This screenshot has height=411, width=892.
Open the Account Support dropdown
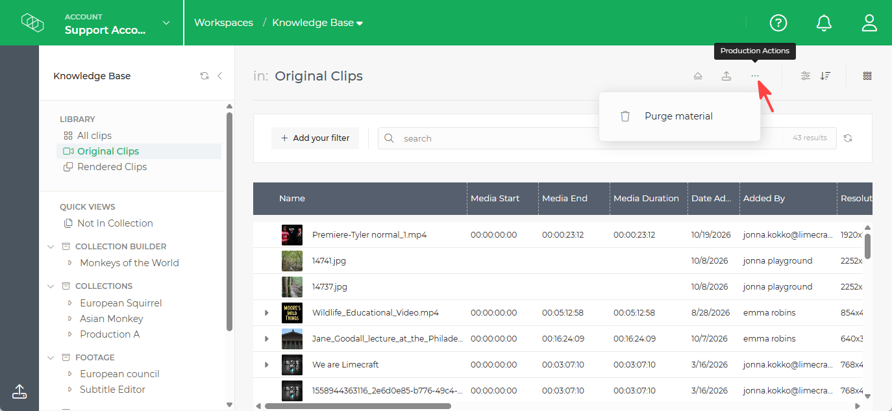click(x=166, y=23)
